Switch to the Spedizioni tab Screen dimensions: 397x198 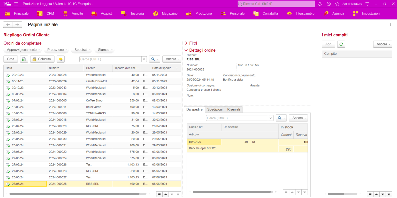pyautogui.click(x=215, y=109)
